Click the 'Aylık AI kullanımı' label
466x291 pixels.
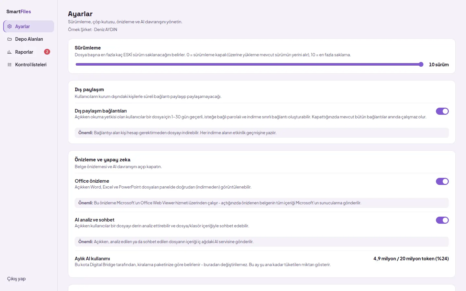point(92,259)
